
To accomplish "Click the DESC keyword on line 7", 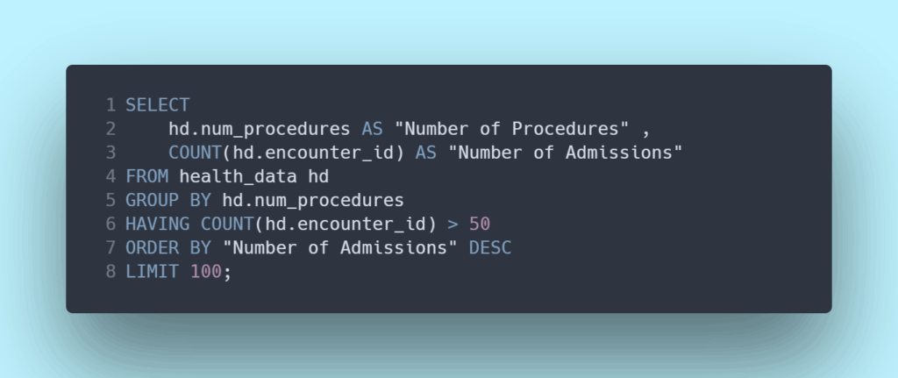I will [490, 247].
